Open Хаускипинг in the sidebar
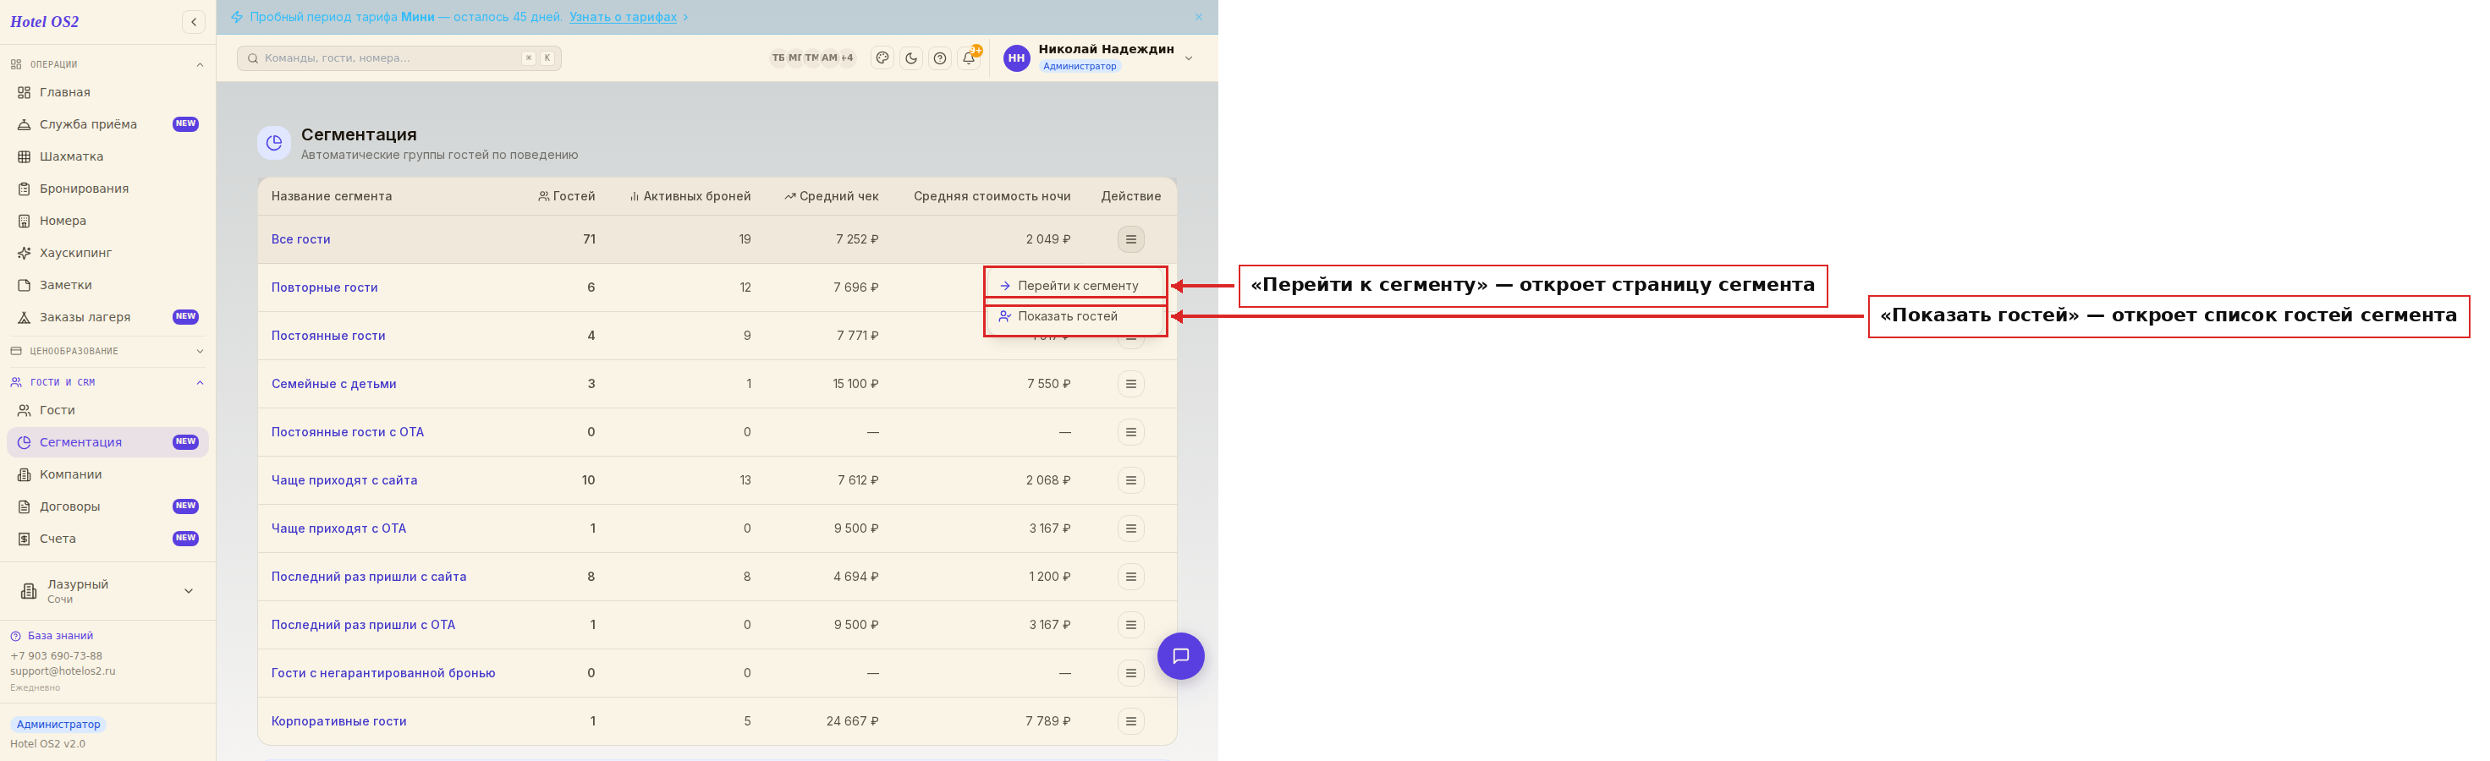The width and height of the screenshot is (2490, 761). click(x=107, y=253)
